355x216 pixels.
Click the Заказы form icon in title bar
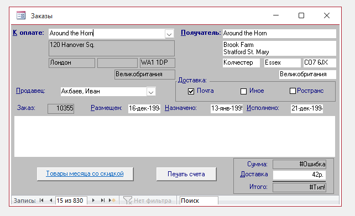click(x=21, y=15)
